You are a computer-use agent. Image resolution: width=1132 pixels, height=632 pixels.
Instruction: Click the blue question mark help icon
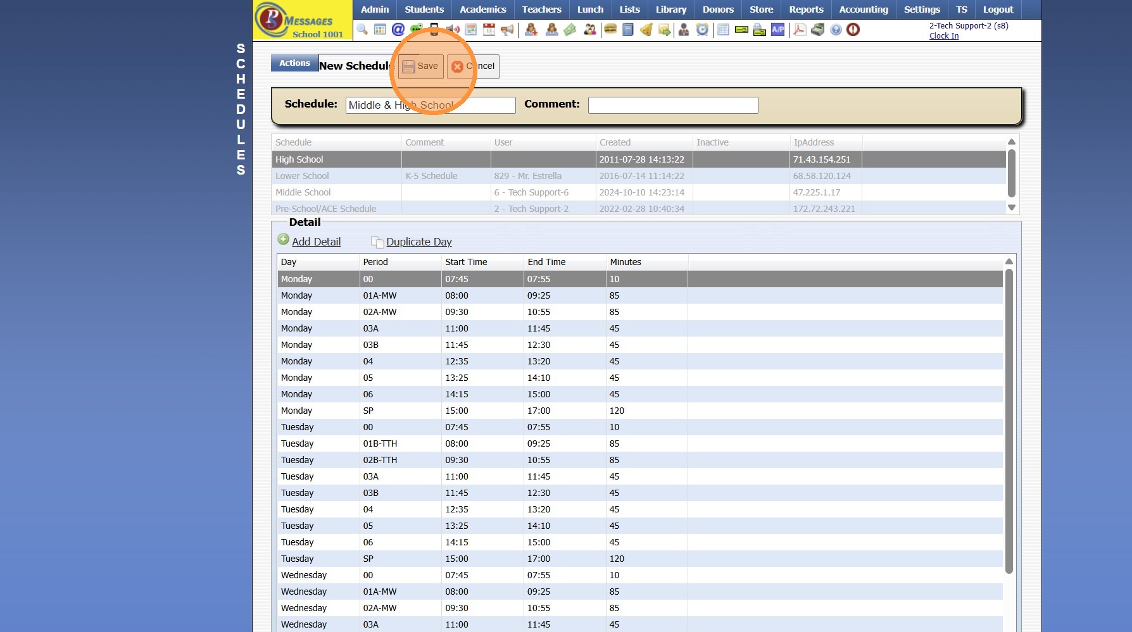(x=836, y=30)
